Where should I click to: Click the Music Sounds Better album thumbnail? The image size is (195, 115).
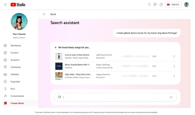(59, 66)
